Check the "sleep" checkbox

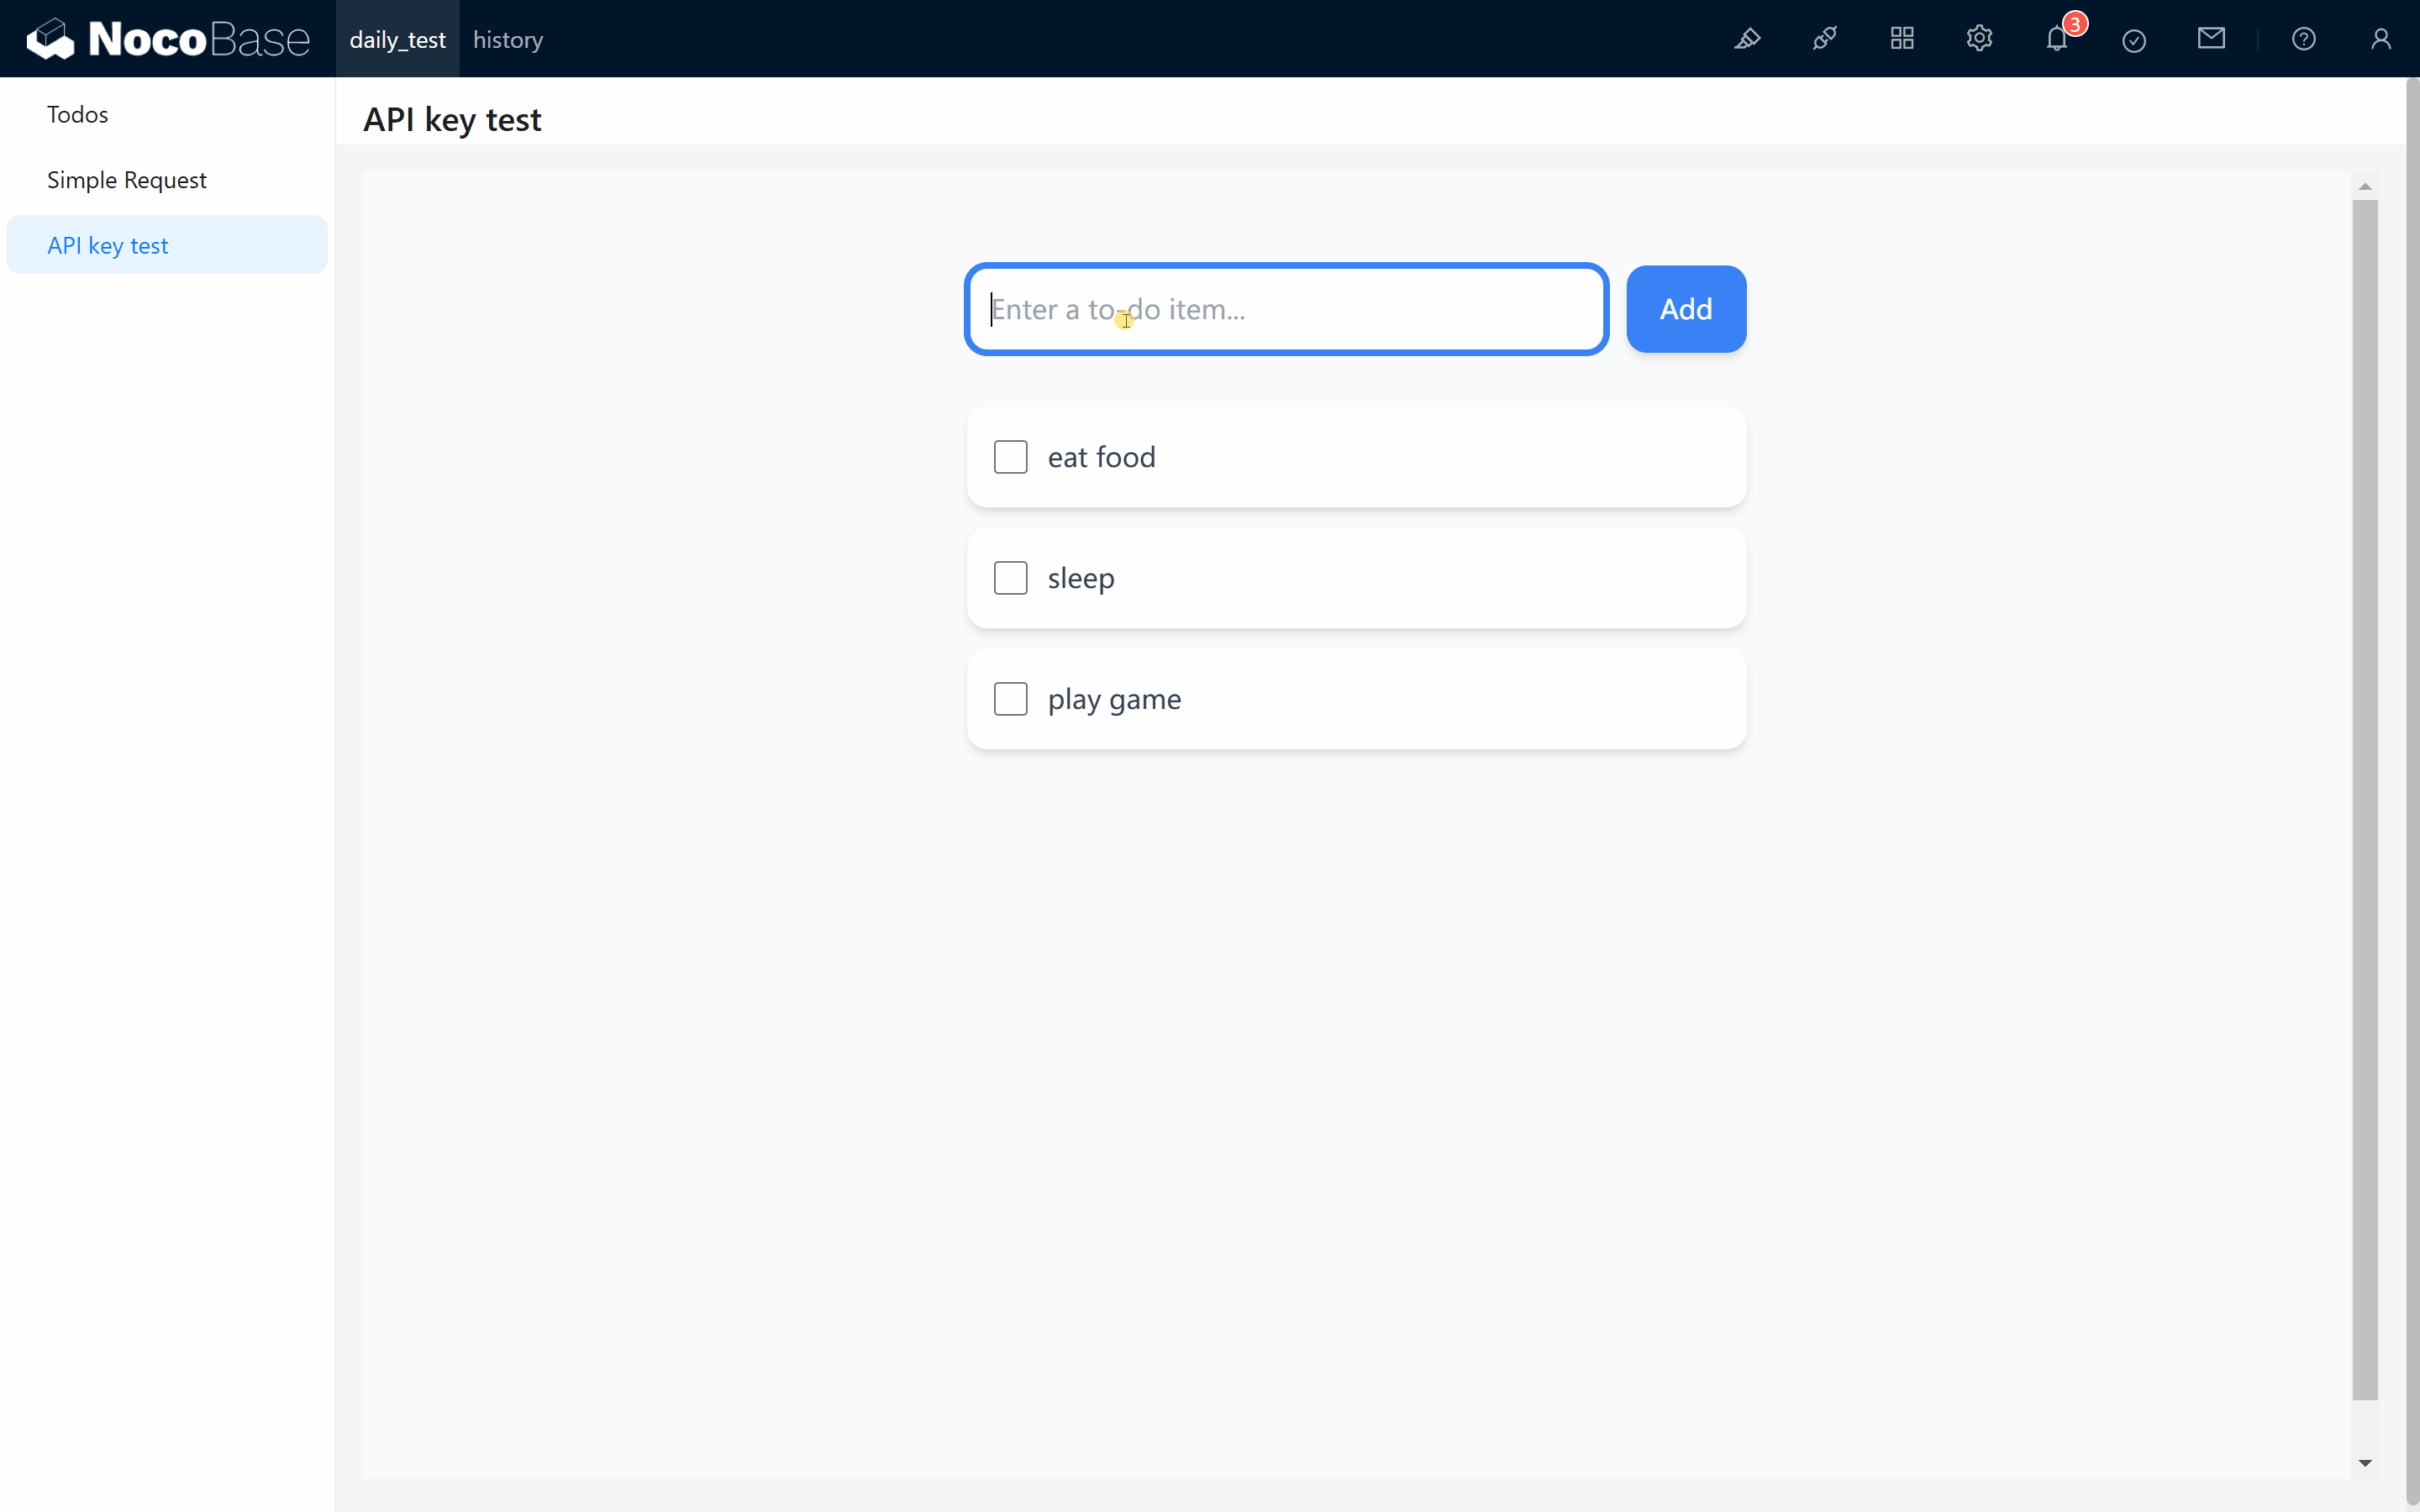coord(1010,578)
